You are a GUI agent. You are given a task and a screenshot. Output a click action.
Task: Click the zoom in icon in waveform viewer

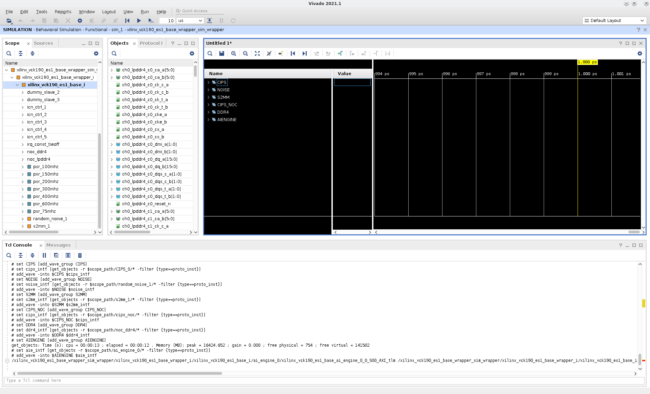[x=234, y=53]
